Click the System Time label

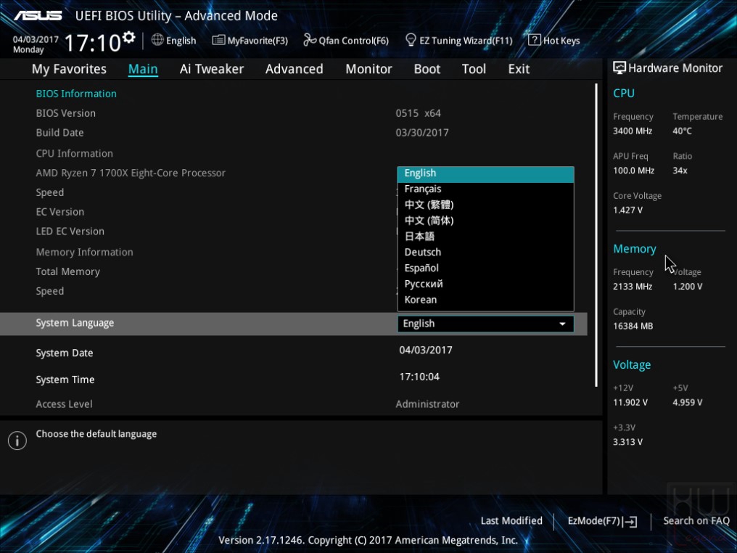[65, 380]
